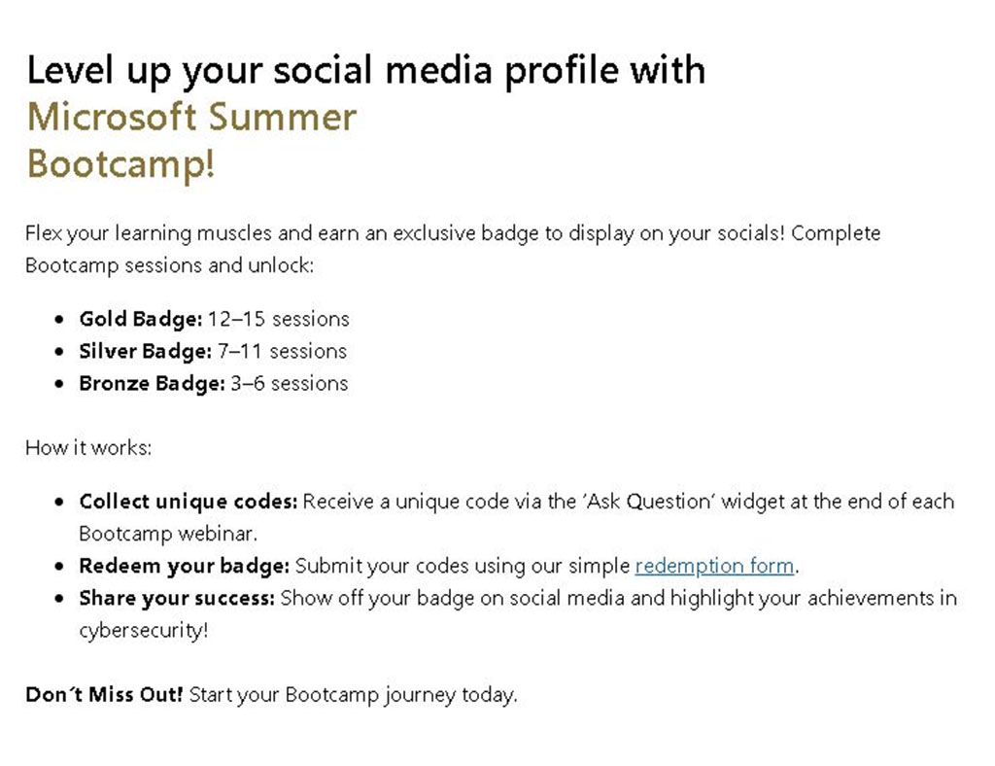
Task: Click the 'How it works:' text
Action: tap(88, 448)
